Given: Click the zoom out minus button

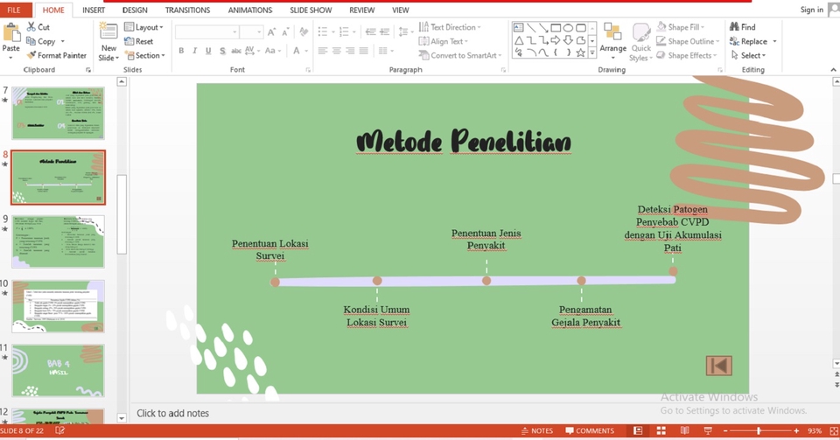Looking at the screenshot, I should pos(725,431).
